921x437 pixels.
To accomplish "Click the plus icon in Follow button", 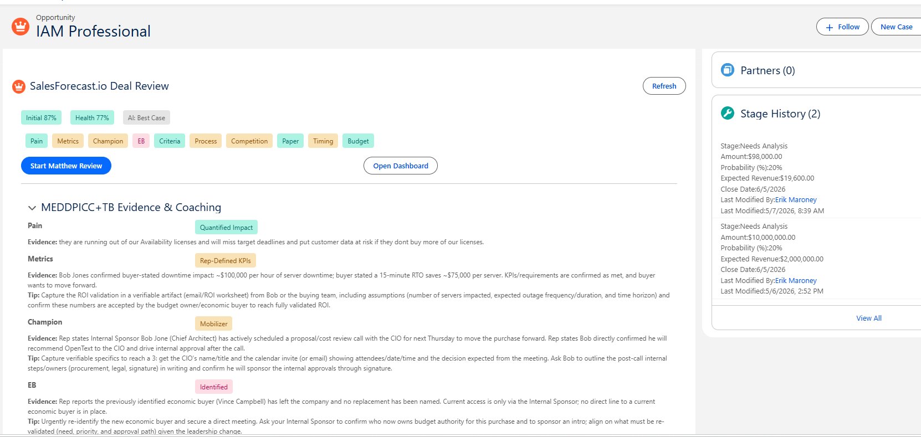I will click(x=830, y=27).
